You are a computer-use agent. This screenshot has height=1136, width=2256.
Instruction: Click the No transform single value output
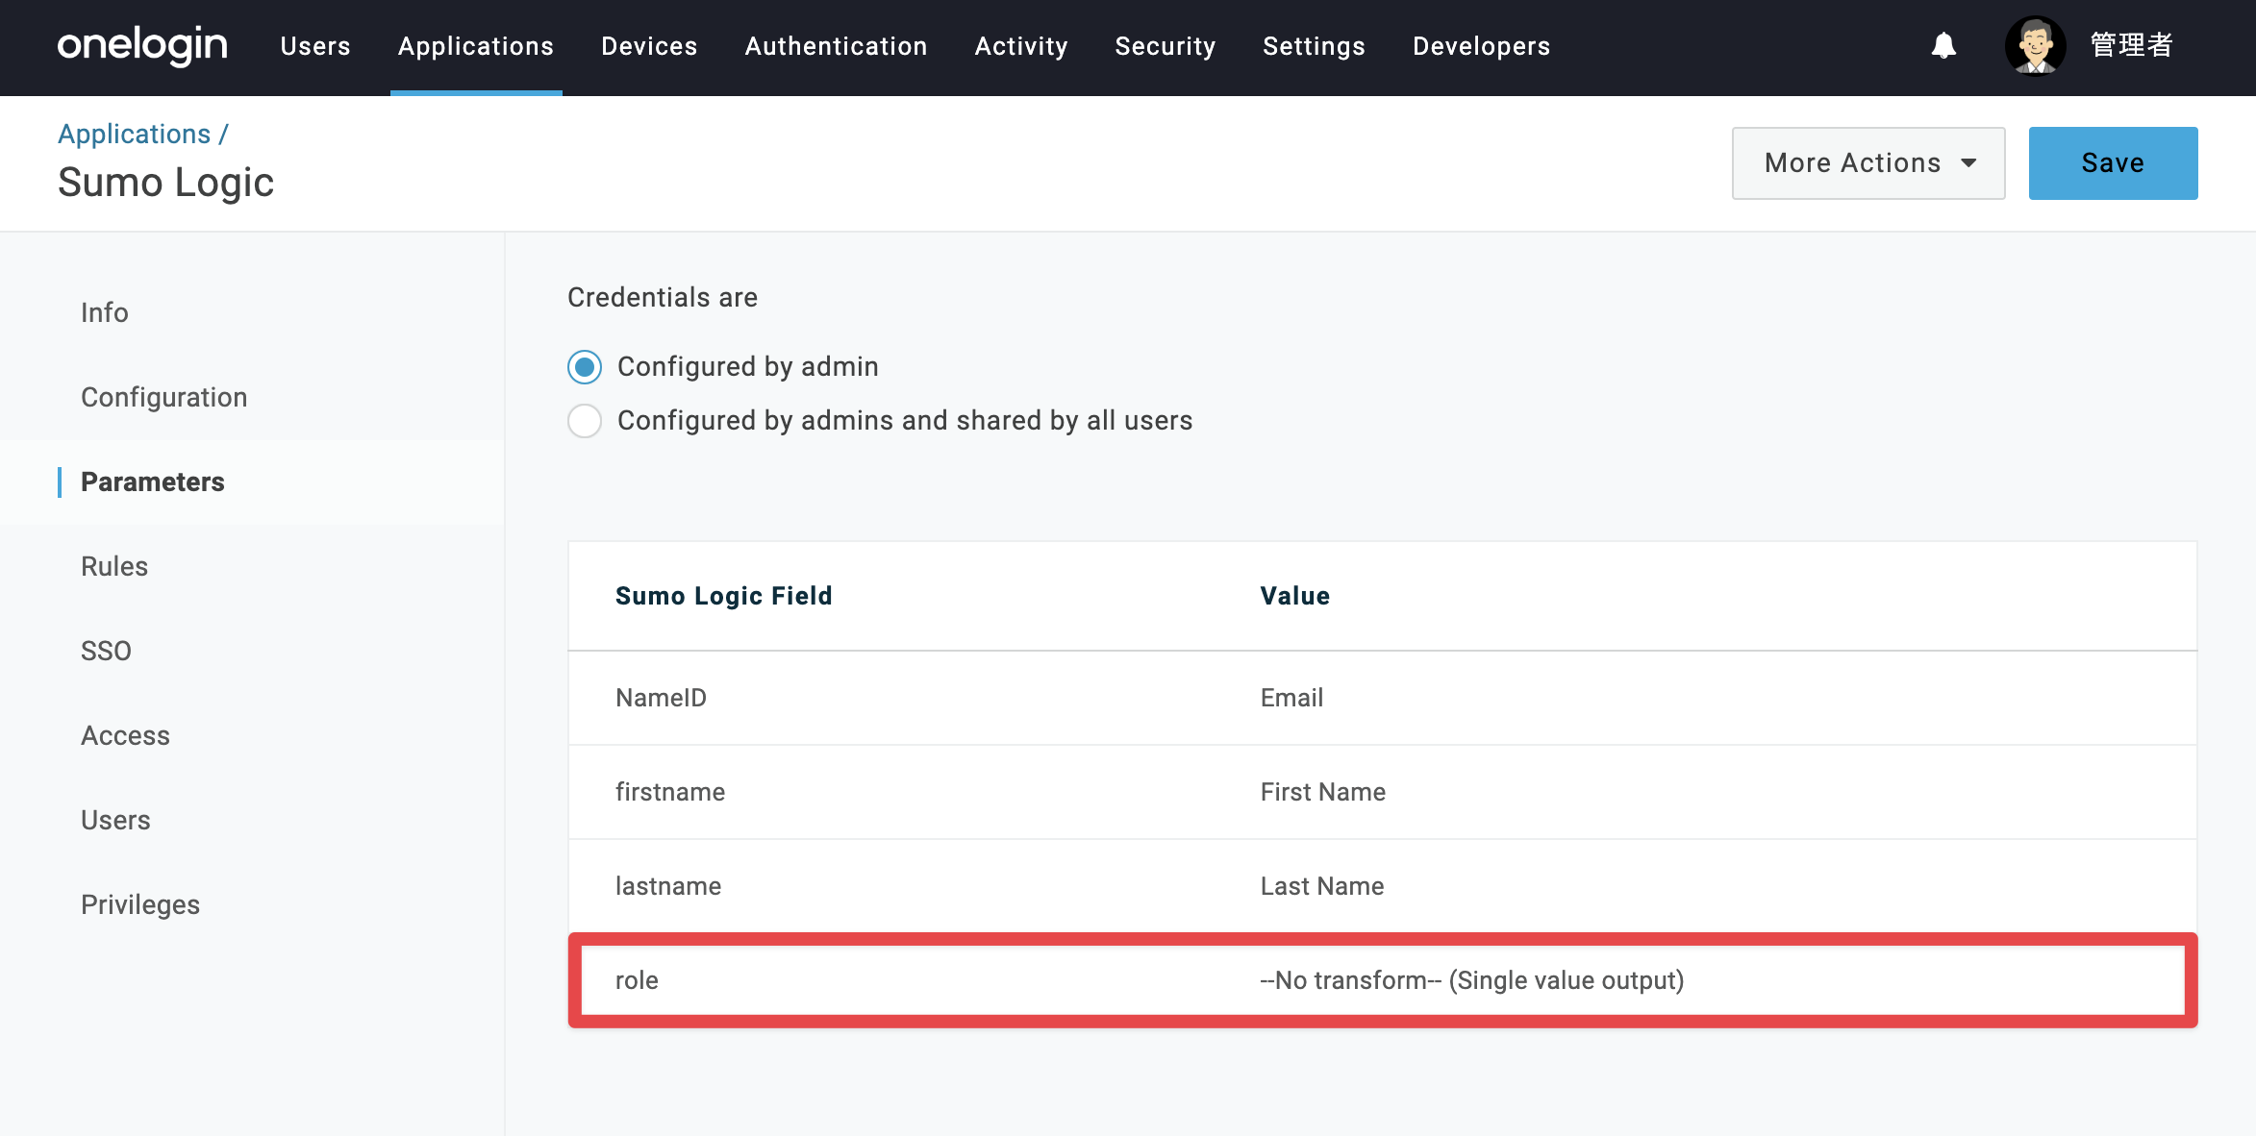1471,980
